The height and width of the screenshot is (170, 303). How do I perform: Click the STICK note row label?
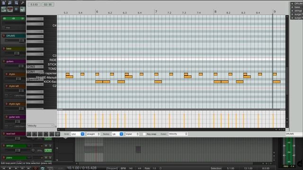point(52,64)
